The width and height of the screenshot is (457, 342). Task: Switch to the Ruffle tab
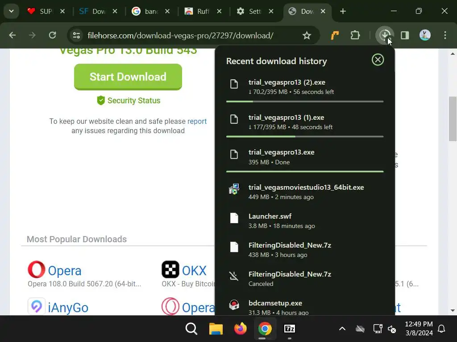(197, 11)
